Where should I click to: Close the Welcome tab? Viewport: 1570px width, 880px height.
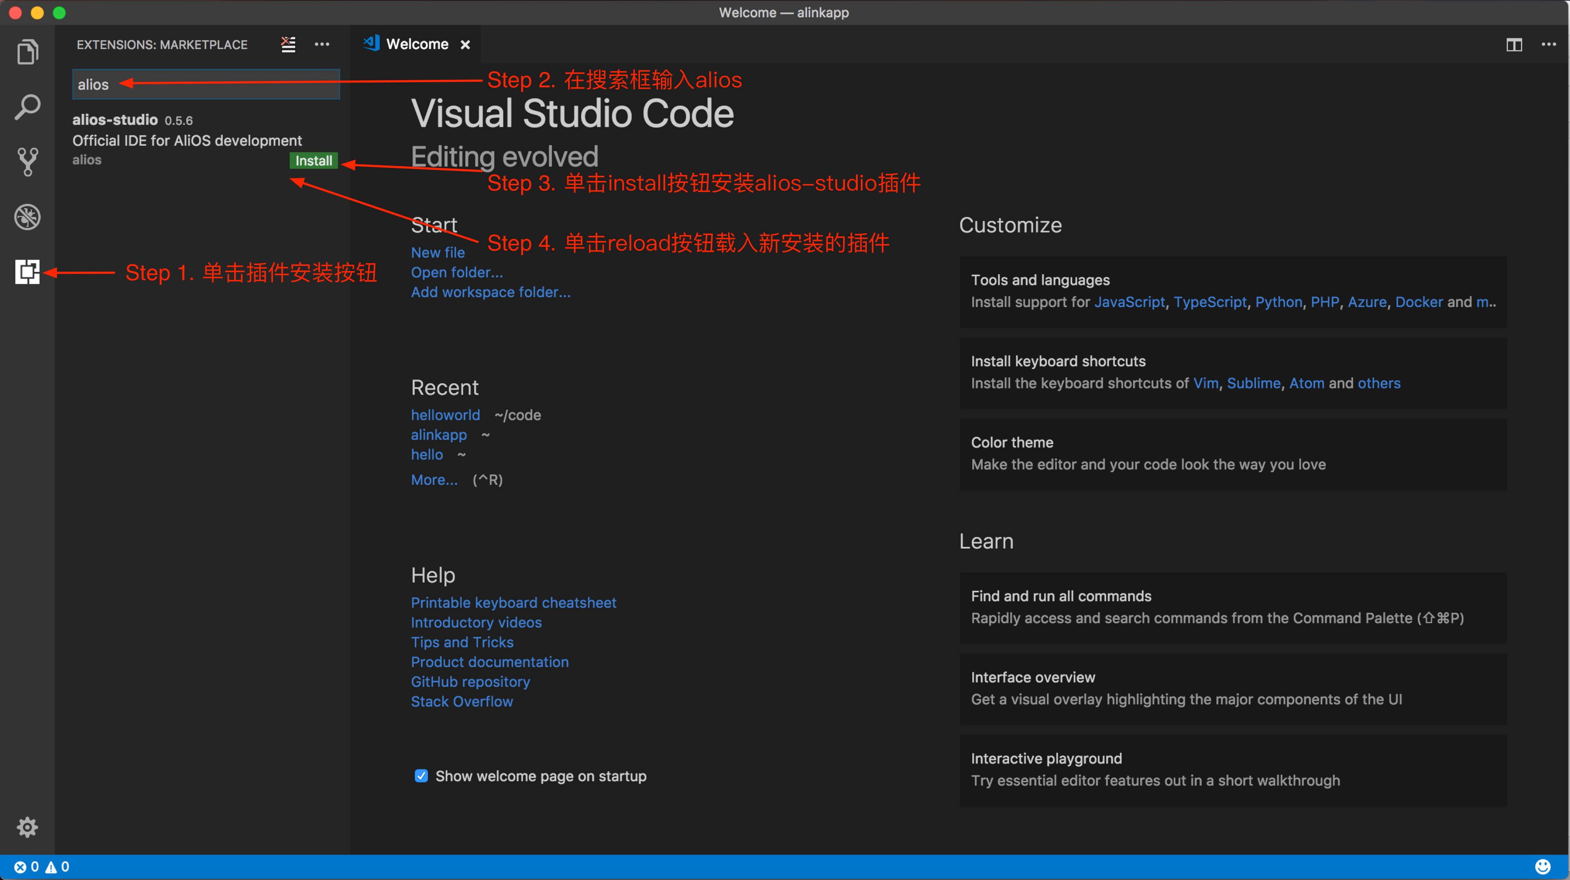click(x=465, y=45)
